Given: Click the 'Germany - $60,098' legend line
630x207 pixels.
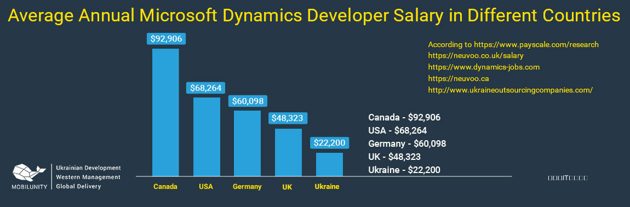Looking at the screenshot, I should (x=407, y=143).
